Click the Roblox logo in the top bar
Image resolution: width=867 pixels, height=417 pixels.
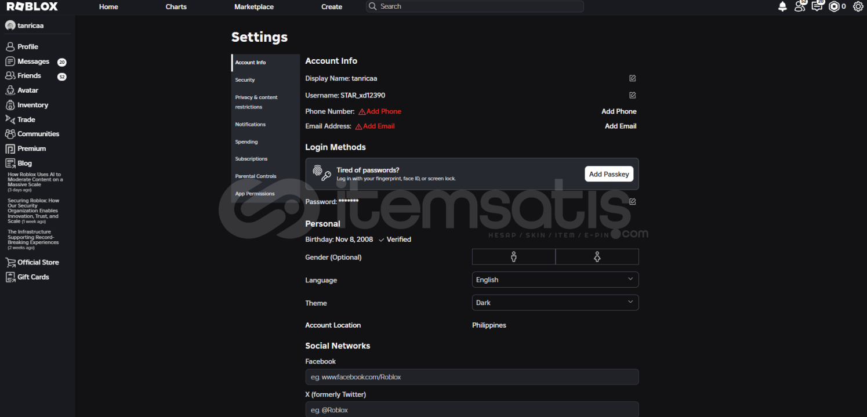point(32,7)
